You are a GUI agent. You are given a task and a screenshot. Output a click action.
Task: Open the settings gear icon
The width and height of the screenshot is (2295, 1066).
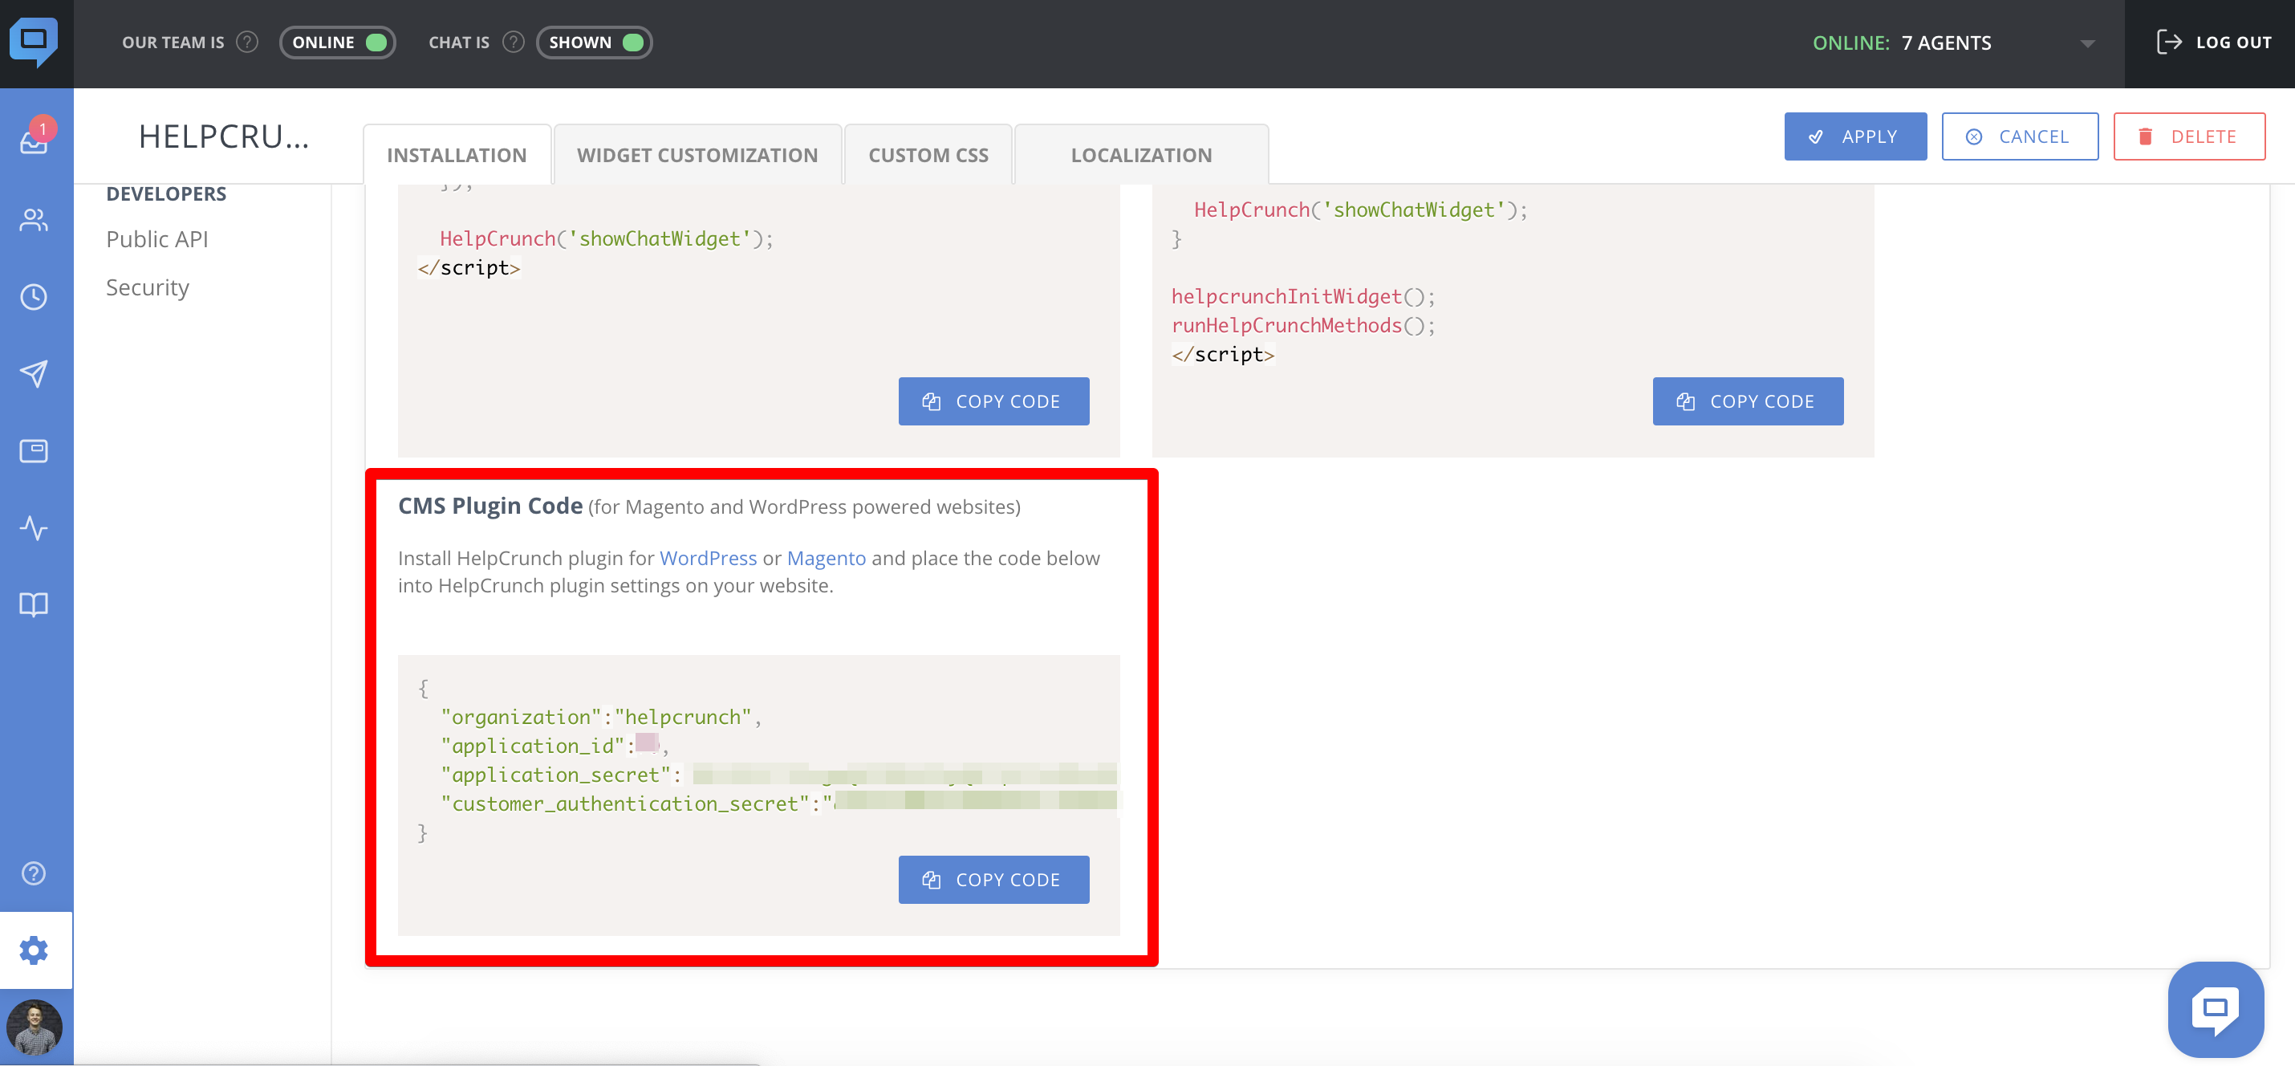click(34, 950)
